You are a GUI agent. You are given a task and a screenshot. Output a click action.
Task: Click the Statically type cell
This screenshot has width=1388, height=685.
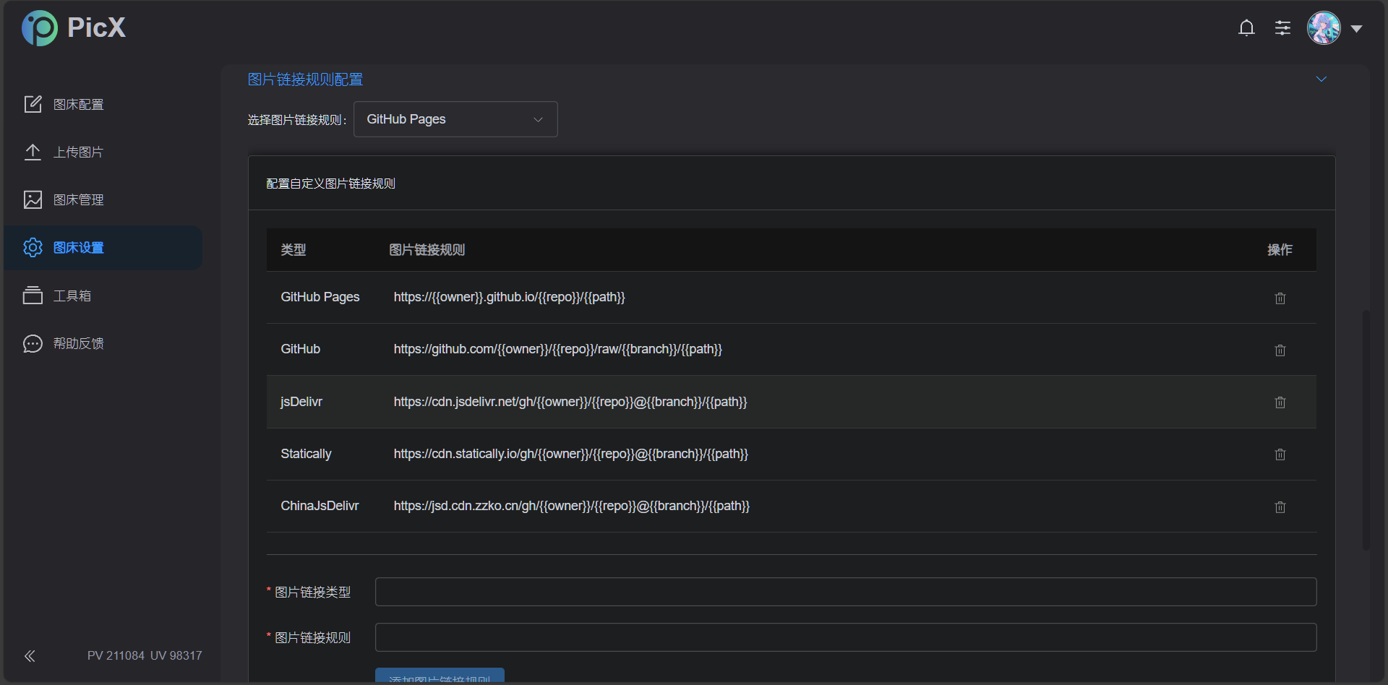click(306, 454)
